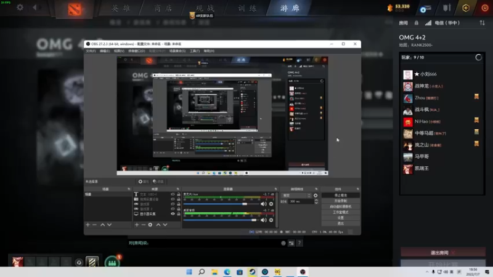Click the 对(房间)说 chat input field
The width and height of the screenshot is (493, 277).
pyautogui.click(x=205, y=243)
